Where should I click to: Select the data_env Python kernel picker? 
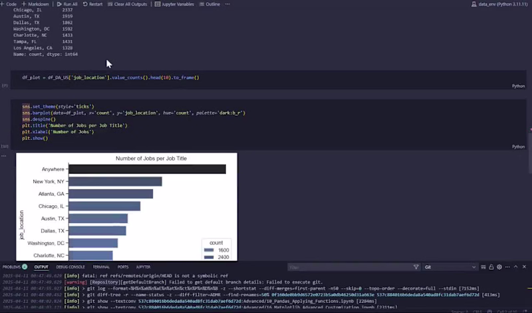point(499,4)
